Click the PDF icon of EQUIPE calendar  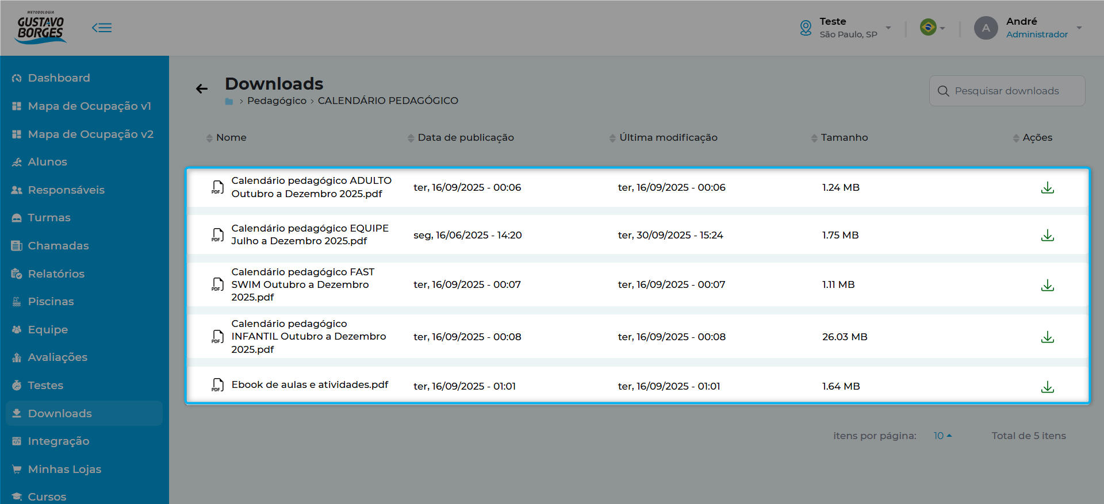point(218,235)
